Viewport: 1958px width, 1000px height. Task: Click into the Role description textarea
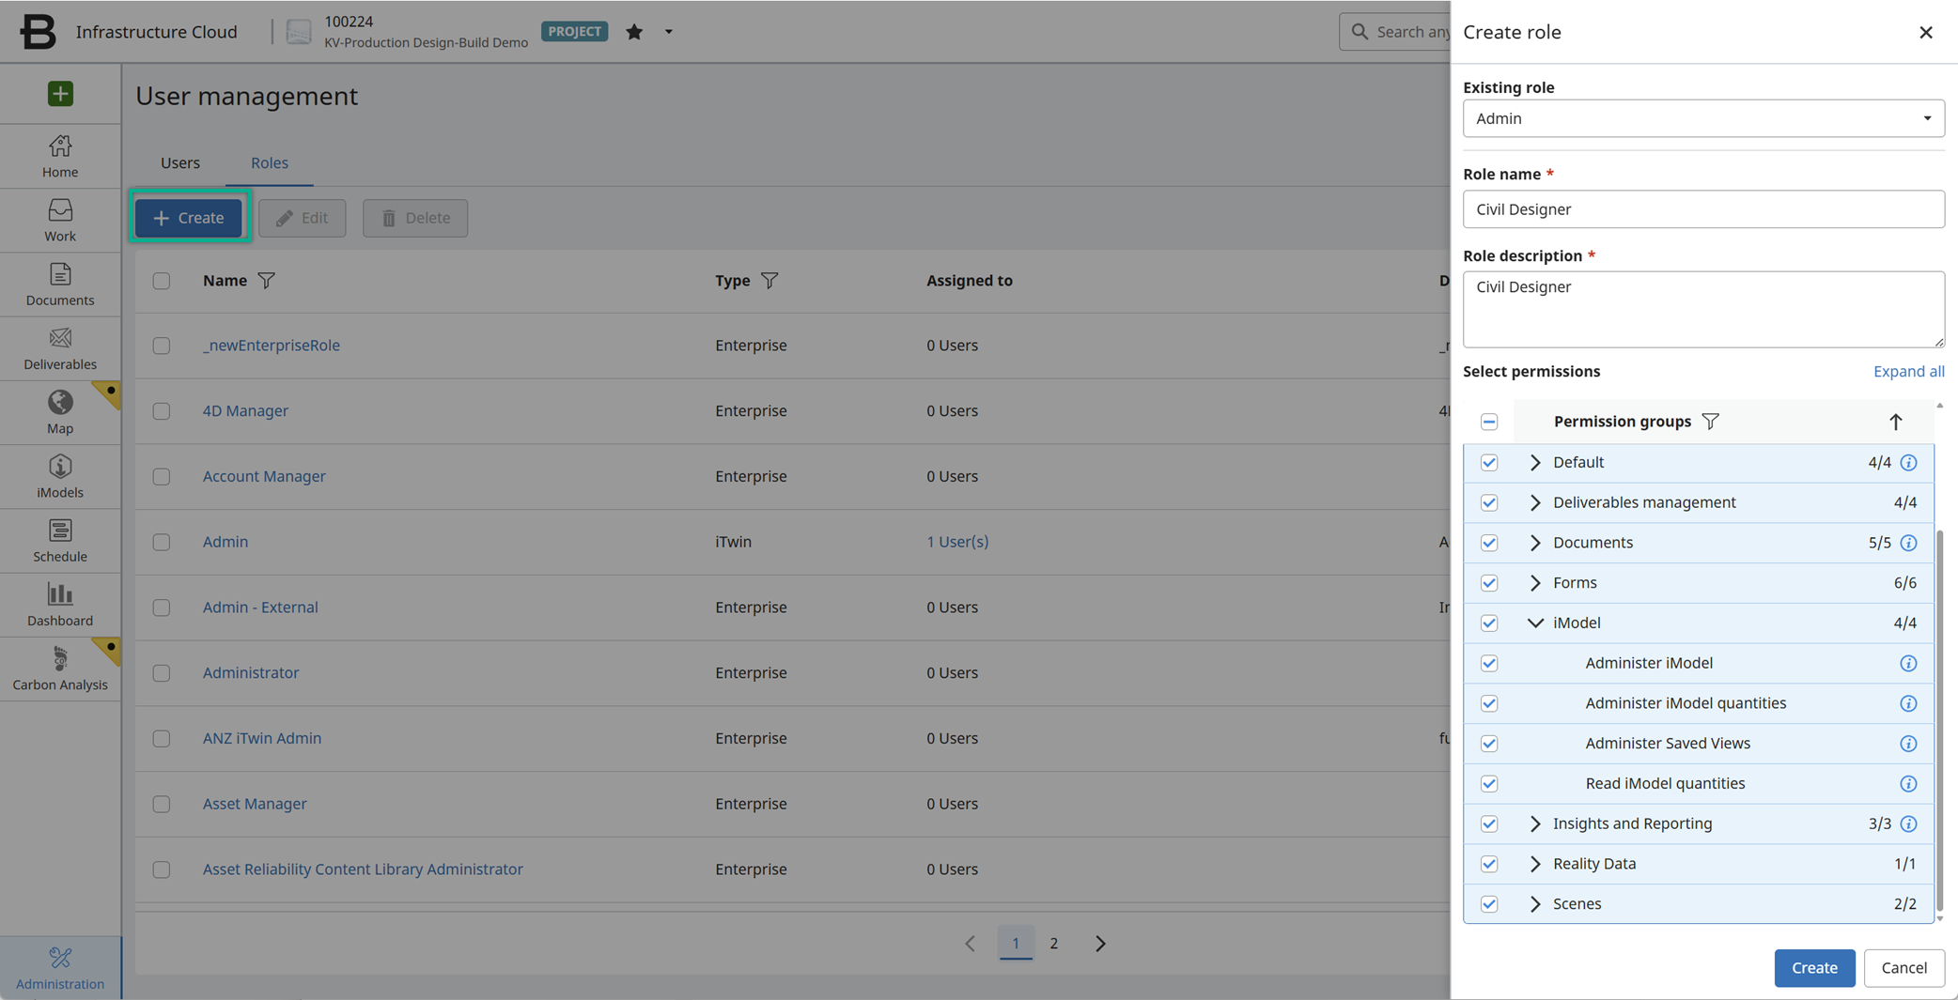click(1703, 310)
